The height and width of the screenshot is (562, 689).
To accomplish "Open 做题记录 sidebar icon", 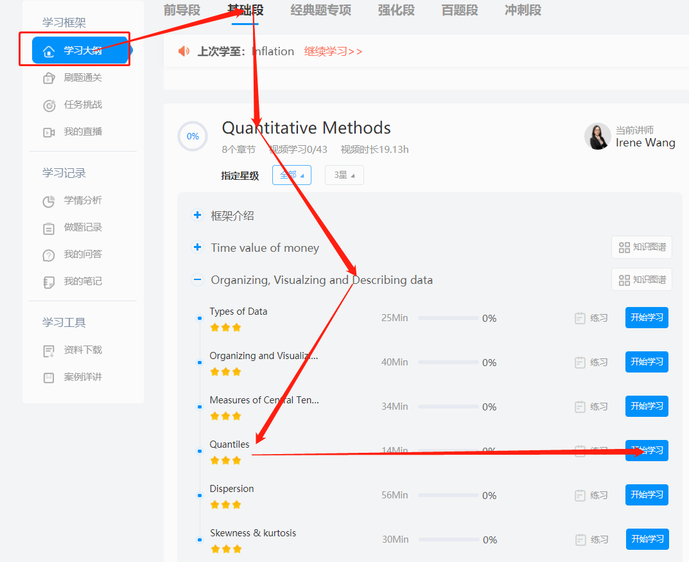I will (49, 228).
